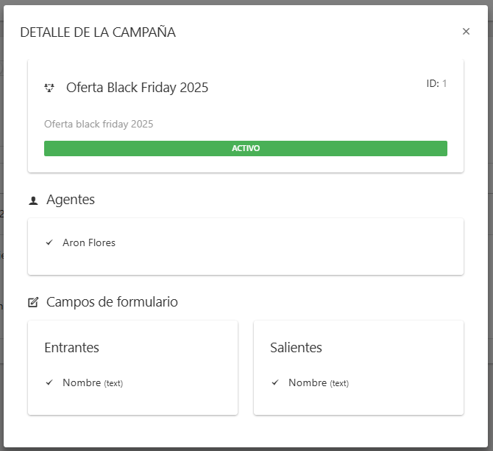Click the person icon next to Agentes
The width and height of the screenshot is (493, 451).
click(33, 200)
